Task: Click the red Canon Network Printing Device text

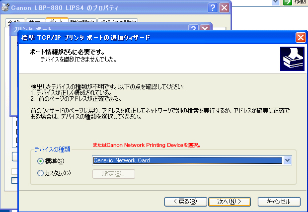Action: tap(147, 145)
